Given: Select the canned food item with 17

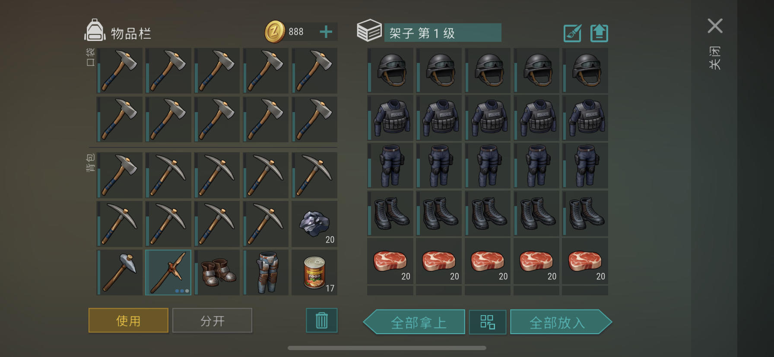Looking at the screenshot, I should (x=314, y=272).
